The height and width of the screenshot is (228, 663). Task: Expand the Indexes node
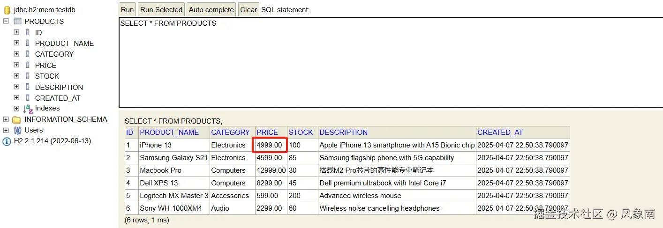16,109
